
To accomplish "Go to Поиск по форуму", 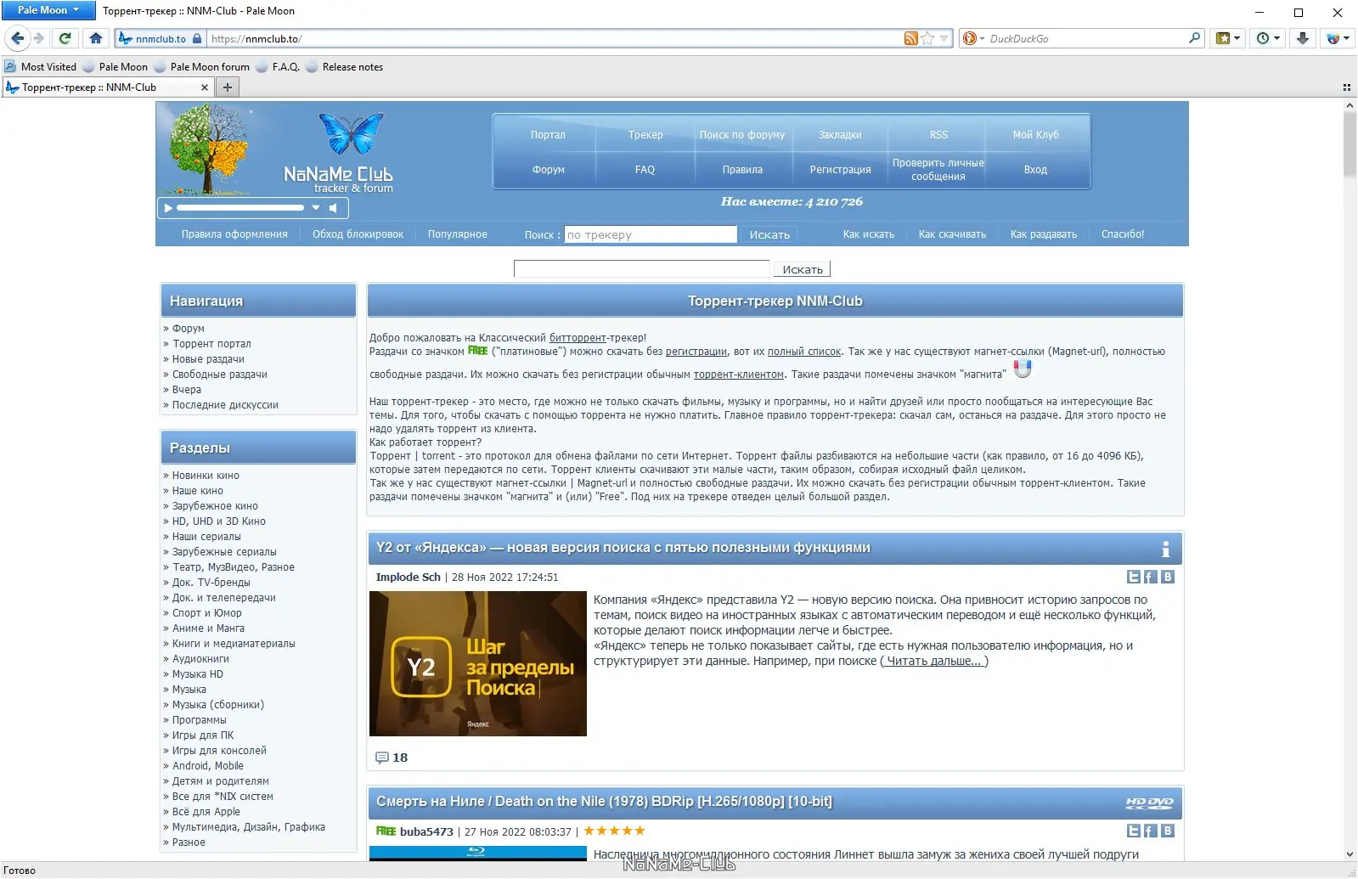I will point(742,135).
